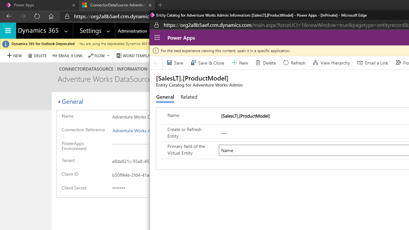Open the FLOW menu in background window

click(96, 56)
